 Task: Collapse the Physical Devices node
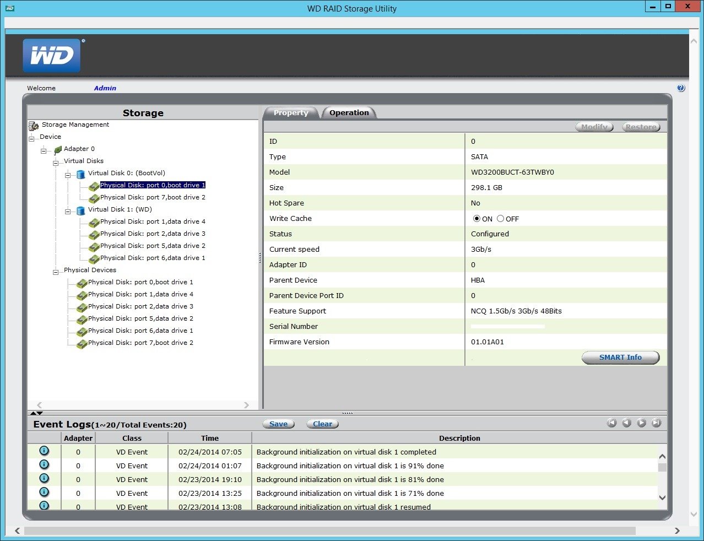56,271
